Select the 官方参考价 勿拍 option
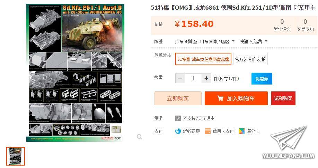318x168 pixels. [250, 59]
